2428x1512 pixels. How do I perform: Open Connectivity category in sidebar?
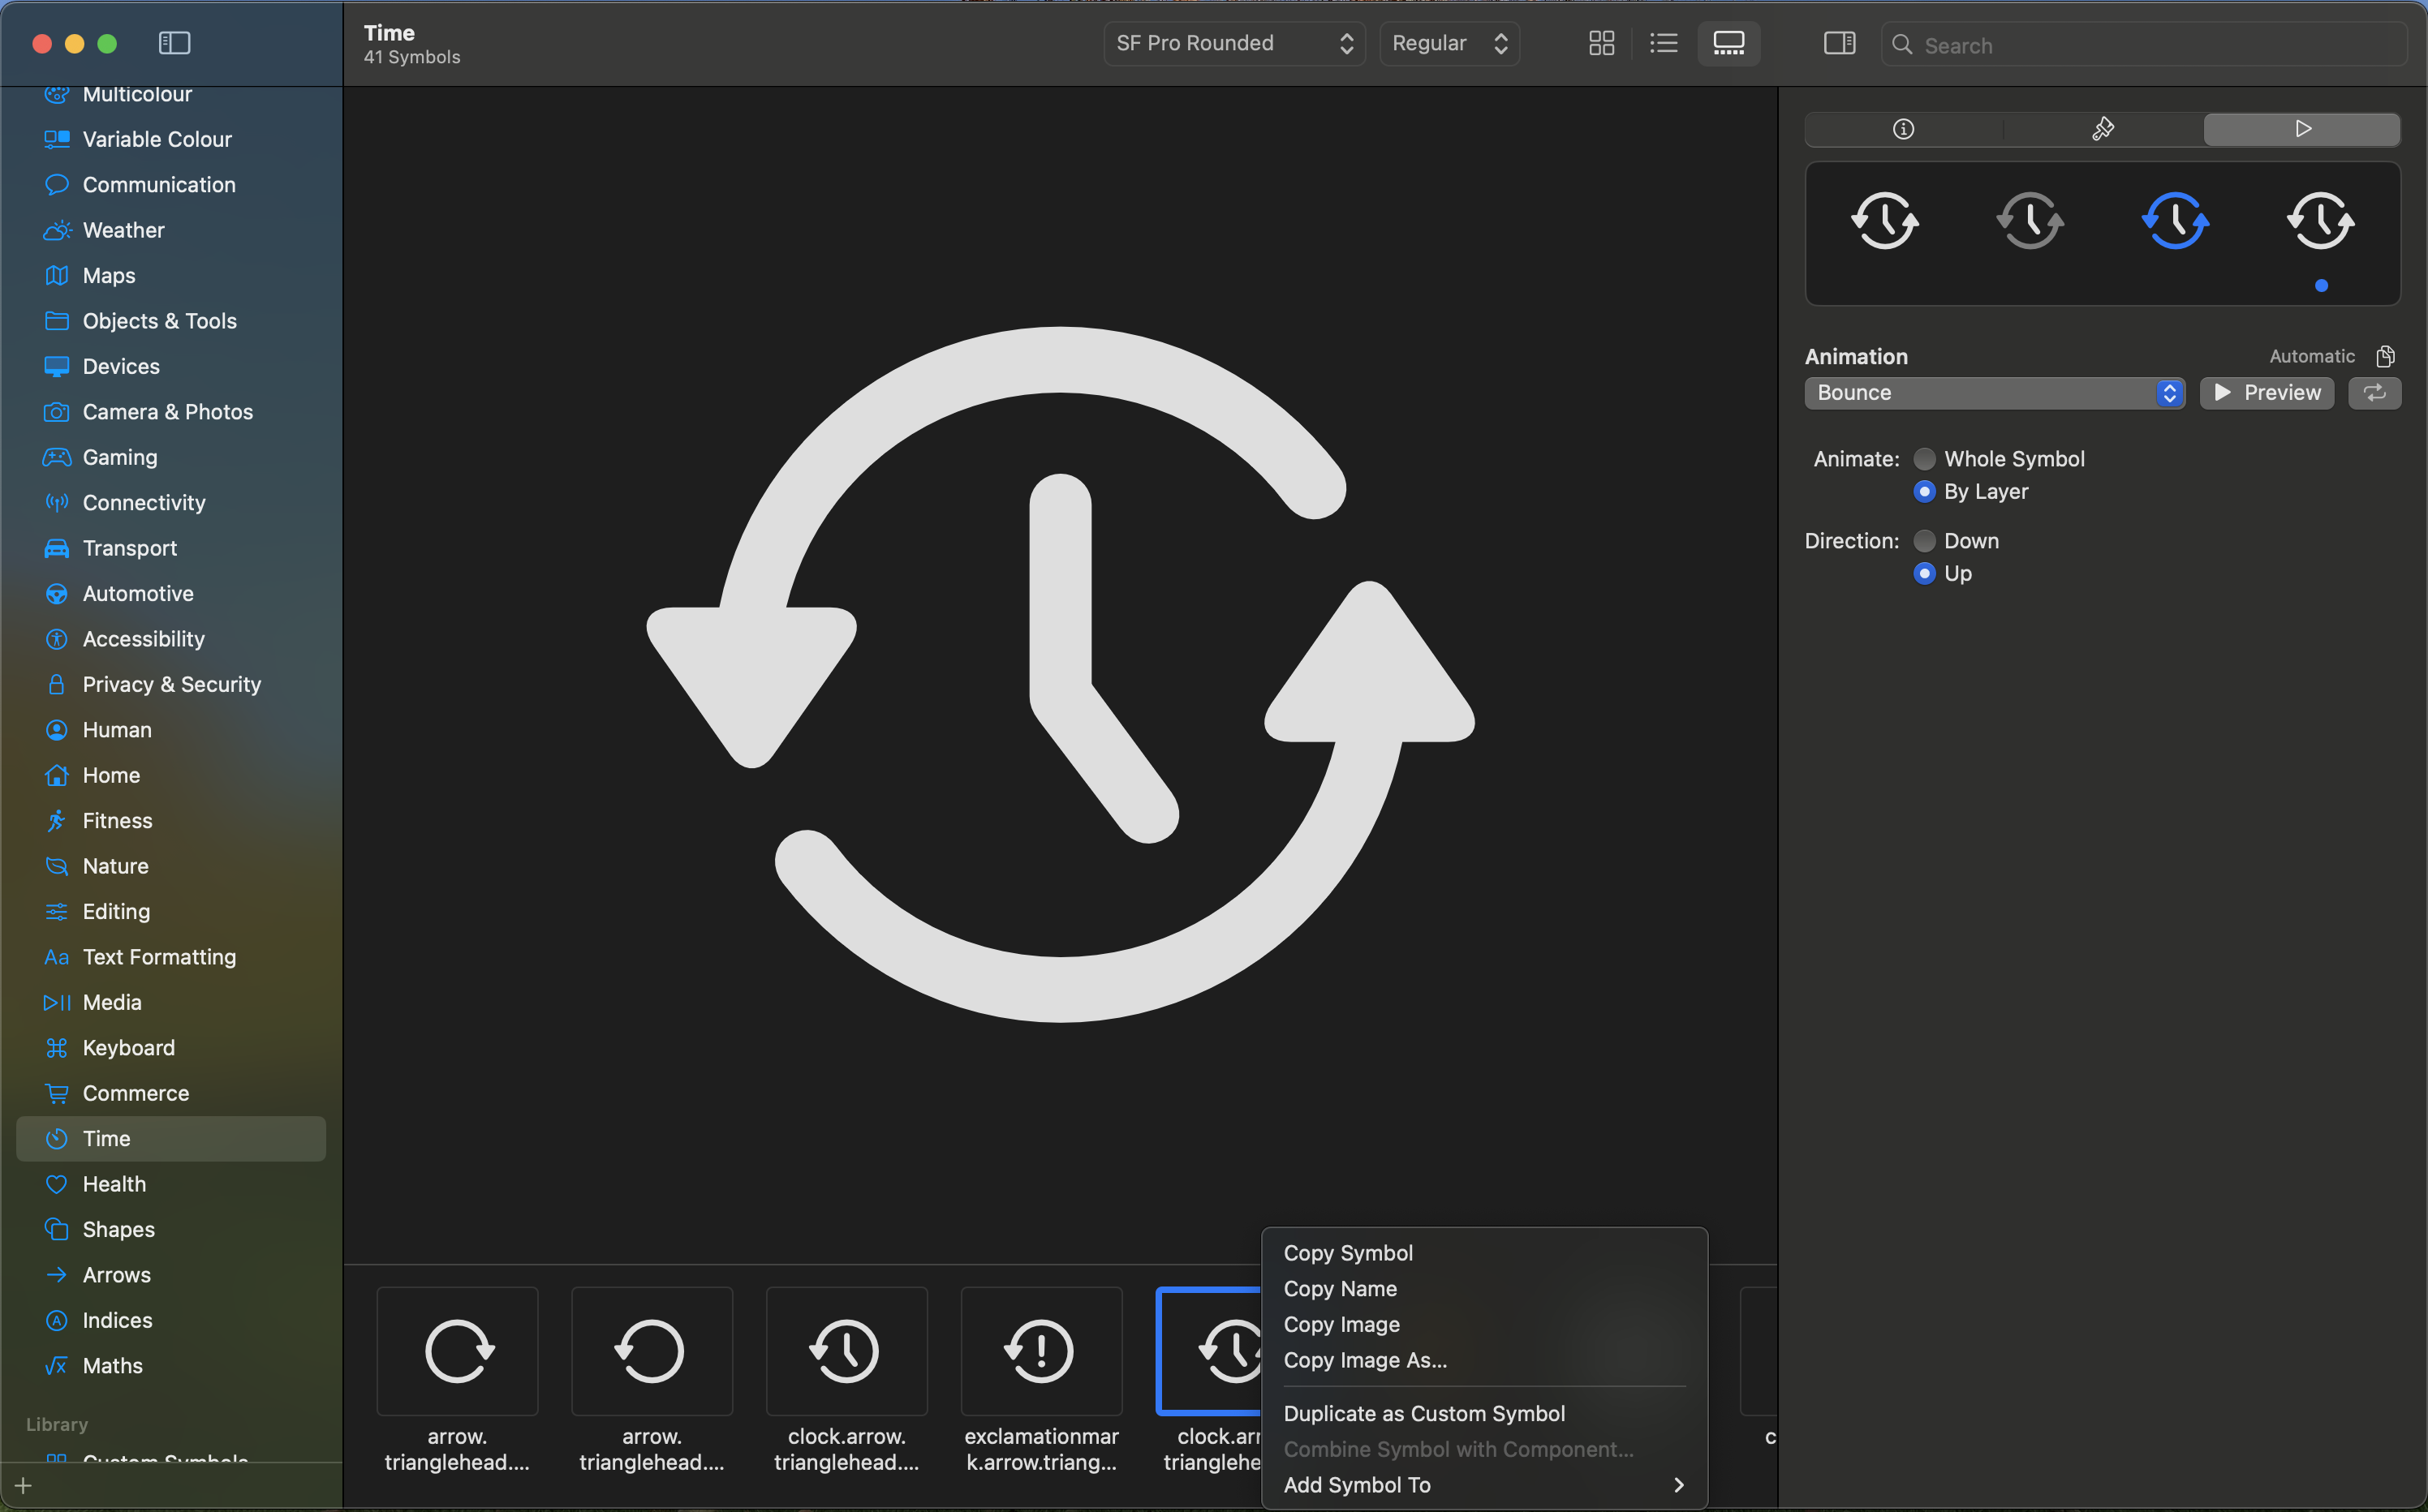171,503
